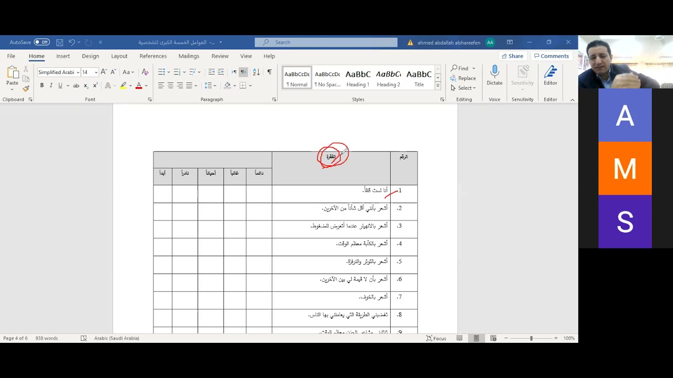
Task: Click the Copy icon in Clipboard group
Action: coord(26,79)
